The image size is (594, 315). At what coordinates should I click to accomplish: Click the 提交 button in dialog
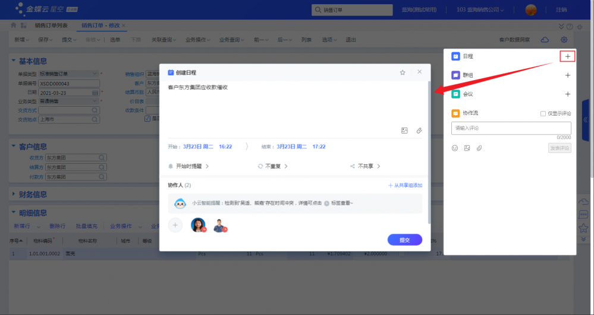(x=404, y=240)
